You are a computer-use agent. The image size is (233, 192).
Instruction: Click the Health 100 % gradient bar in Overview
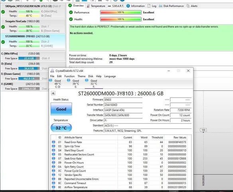click(121, 19)
